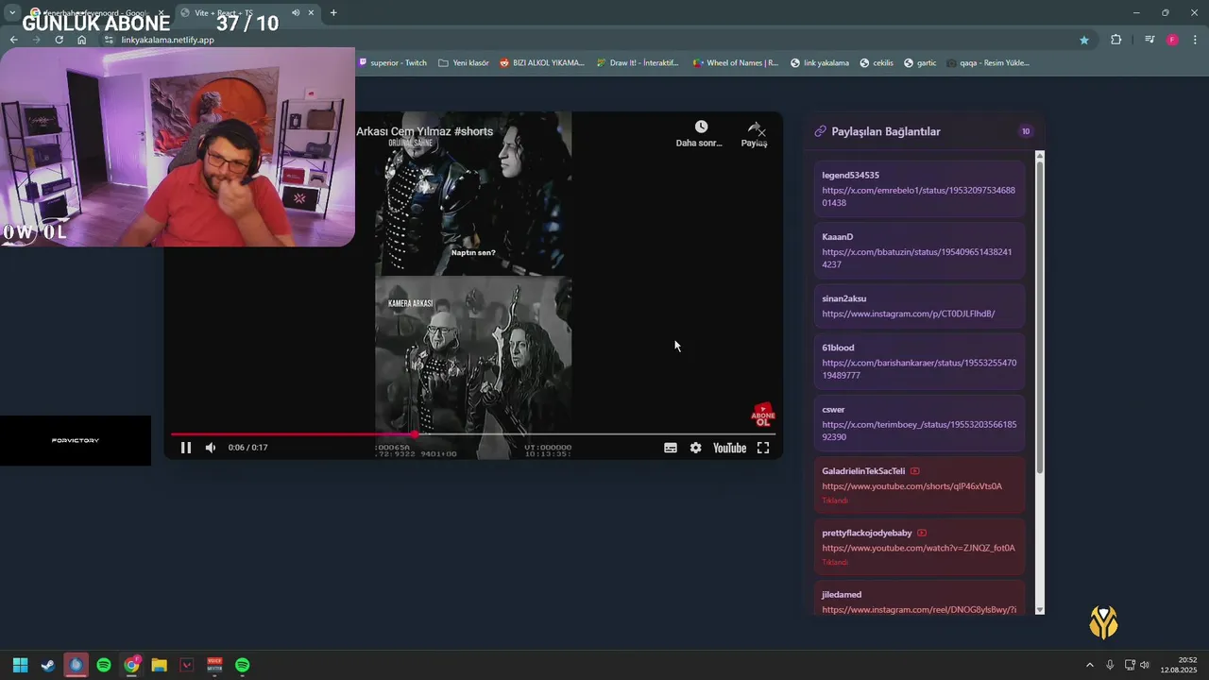Open the taskbar volume control
Viewport: 1209px width, 680px height.
[1145, 665]
